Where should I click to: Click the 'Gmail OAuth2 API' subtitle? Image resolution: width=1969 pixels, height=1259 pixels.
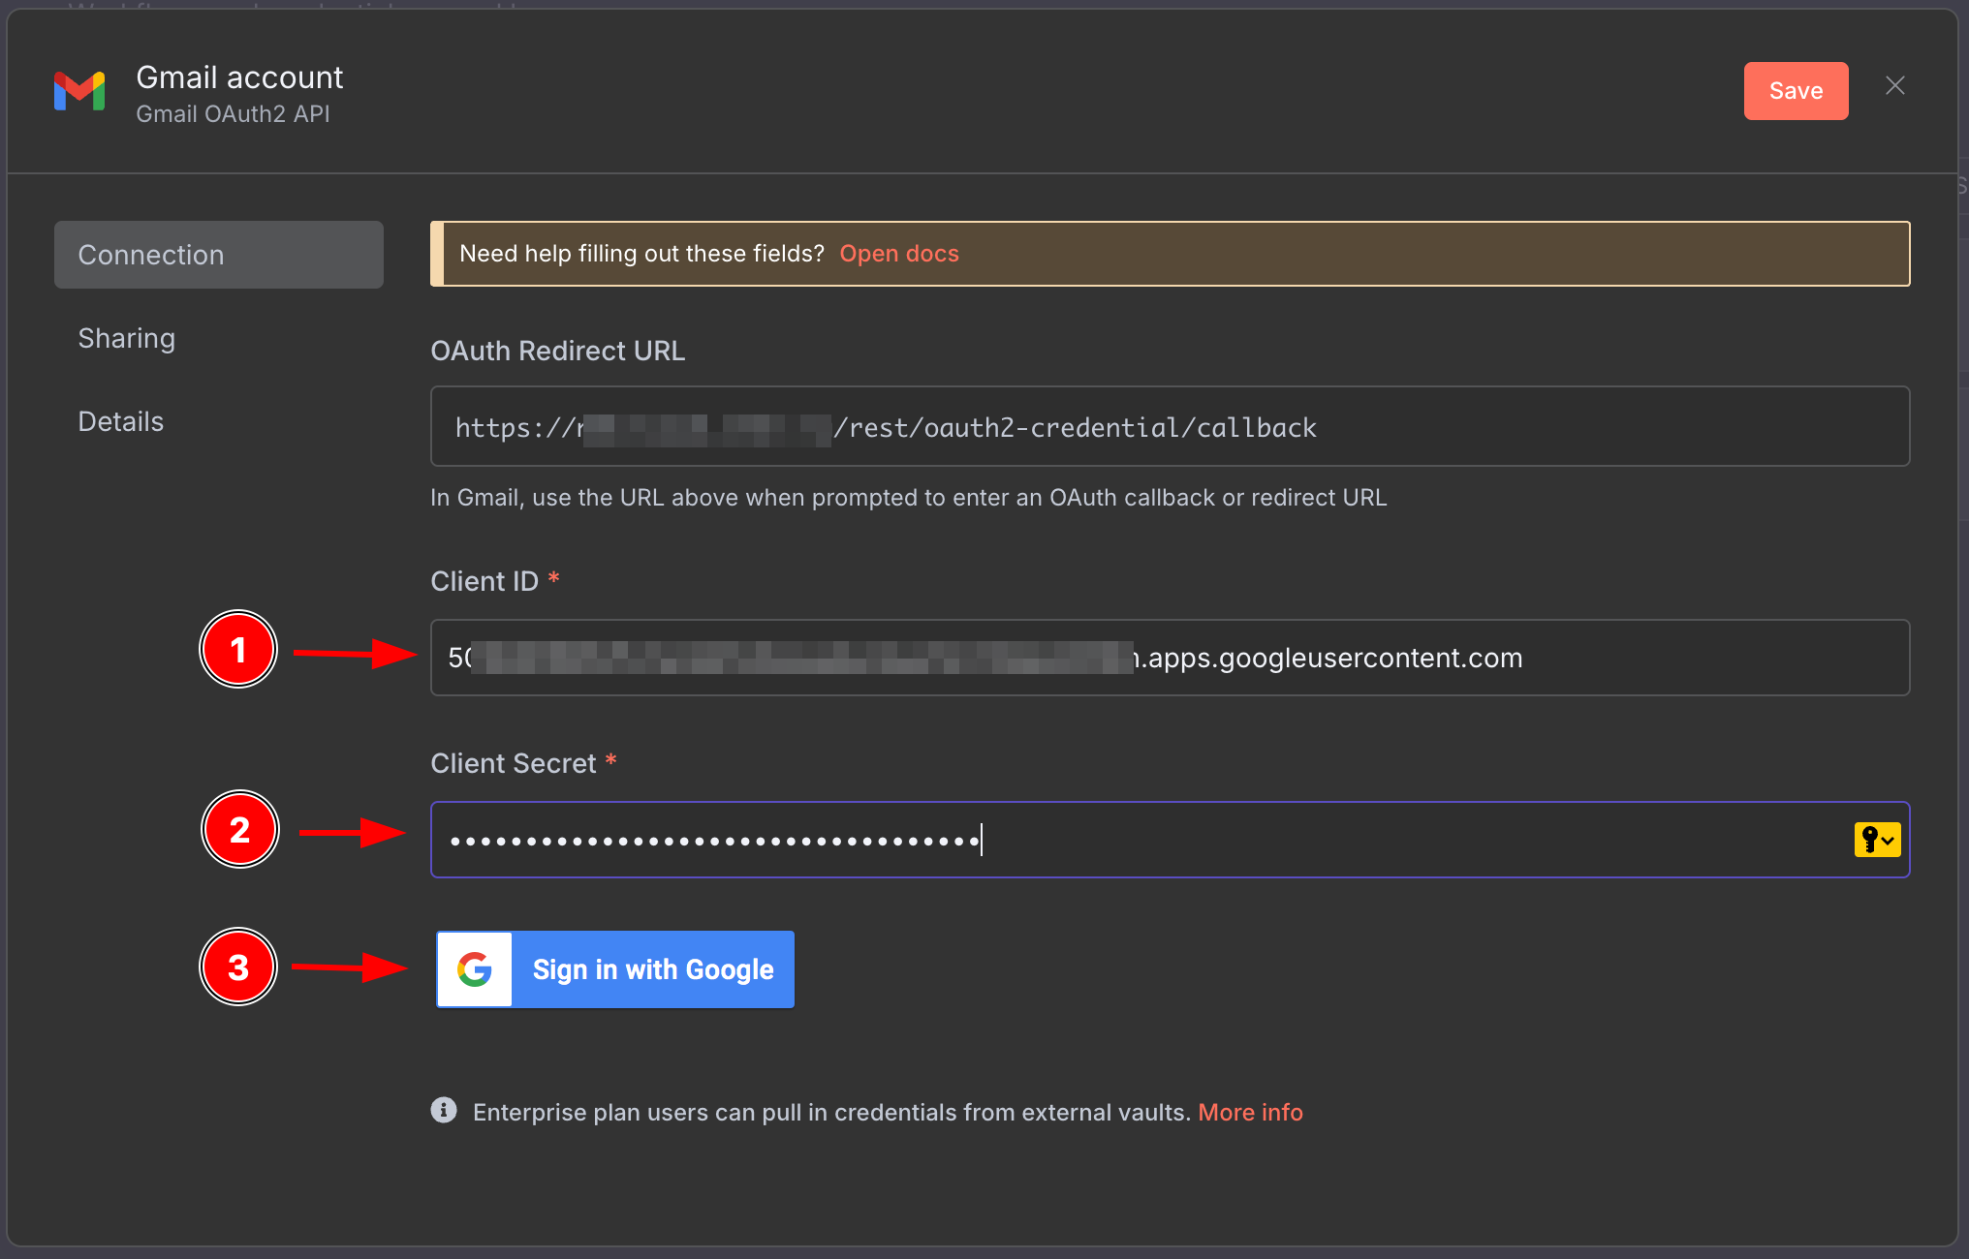click(x=233, y=114)
